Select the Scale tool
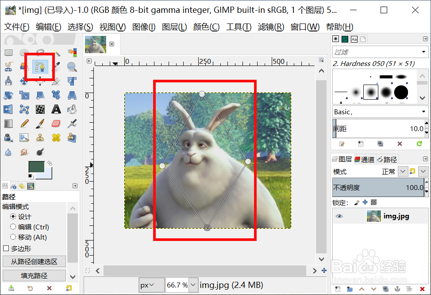 pyautogui.click(x=24, y=95)
